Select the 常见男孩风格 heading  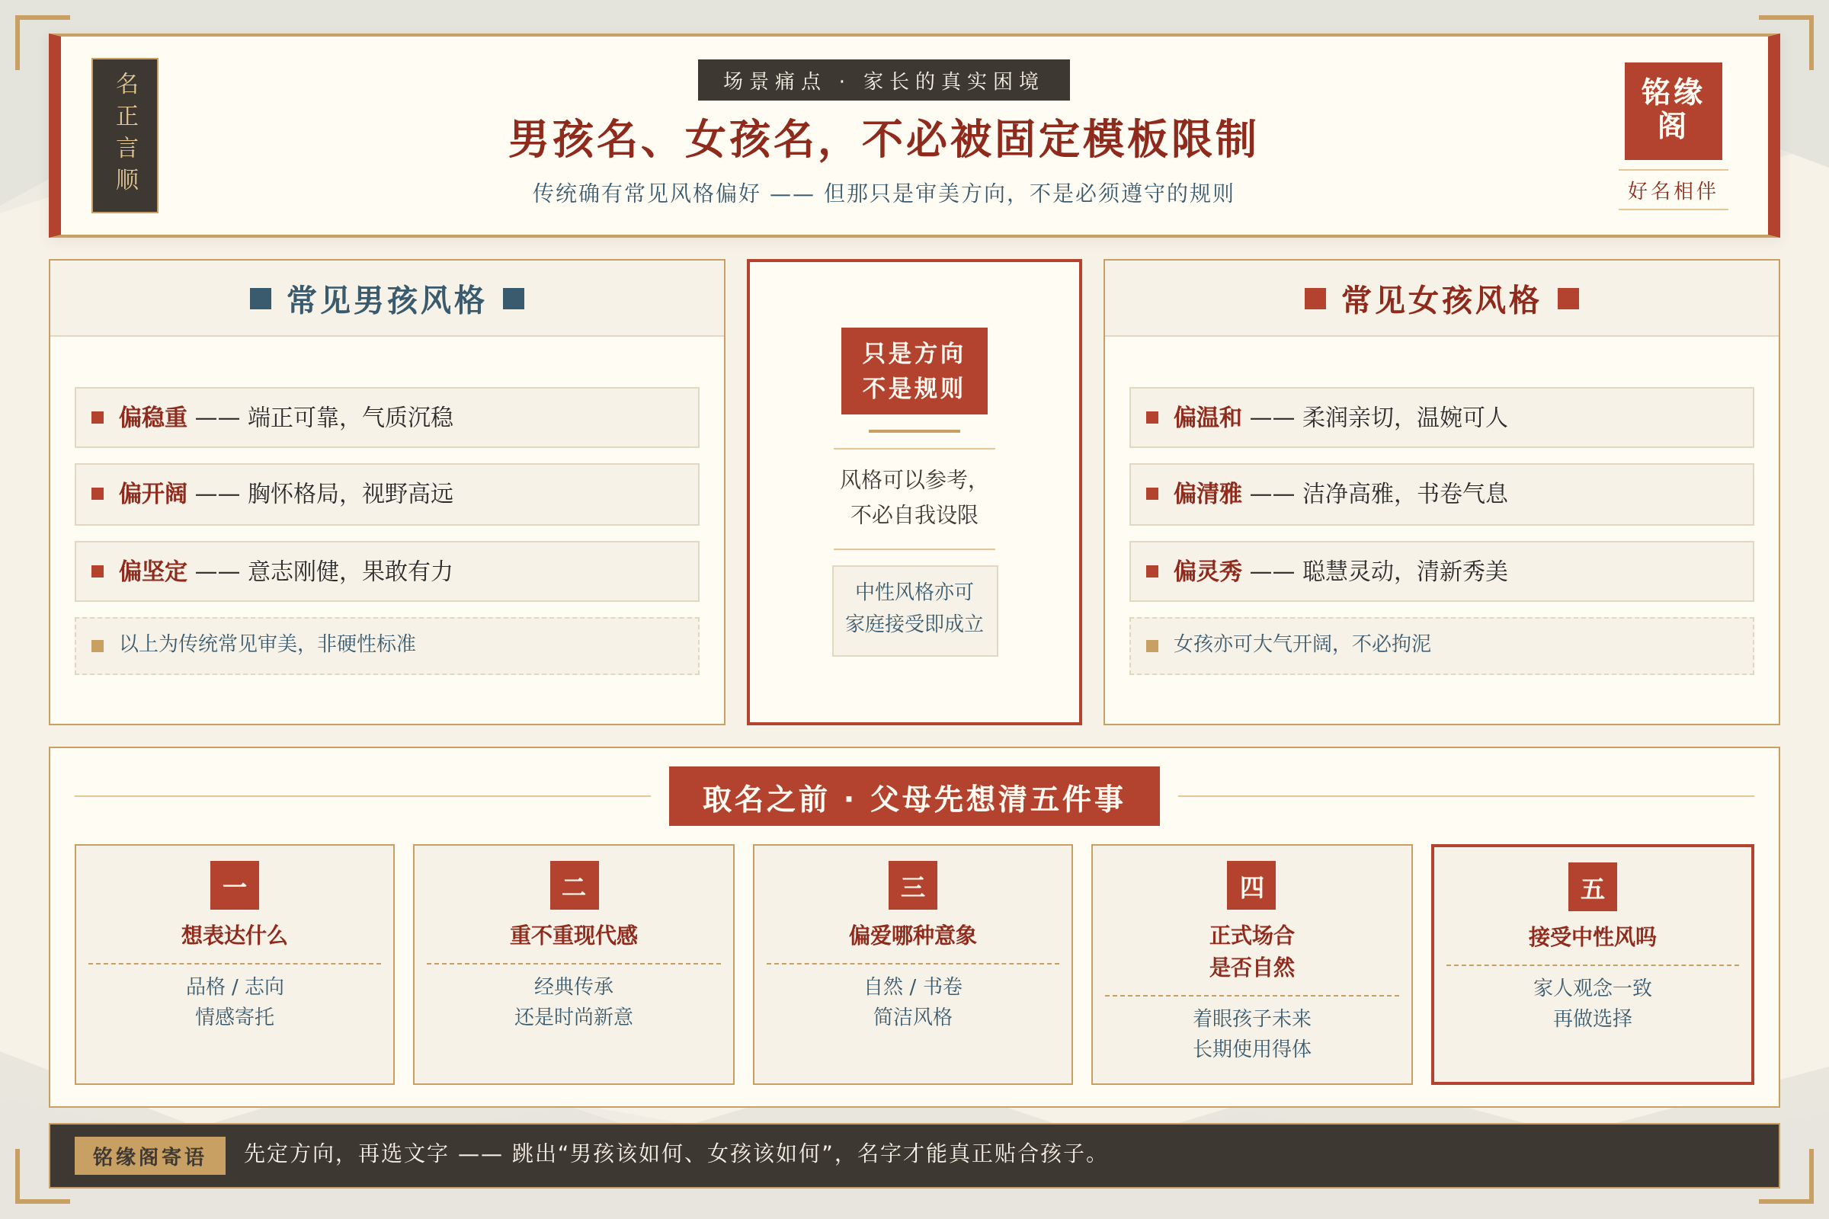pyautogui.click(x=386, y=299)
